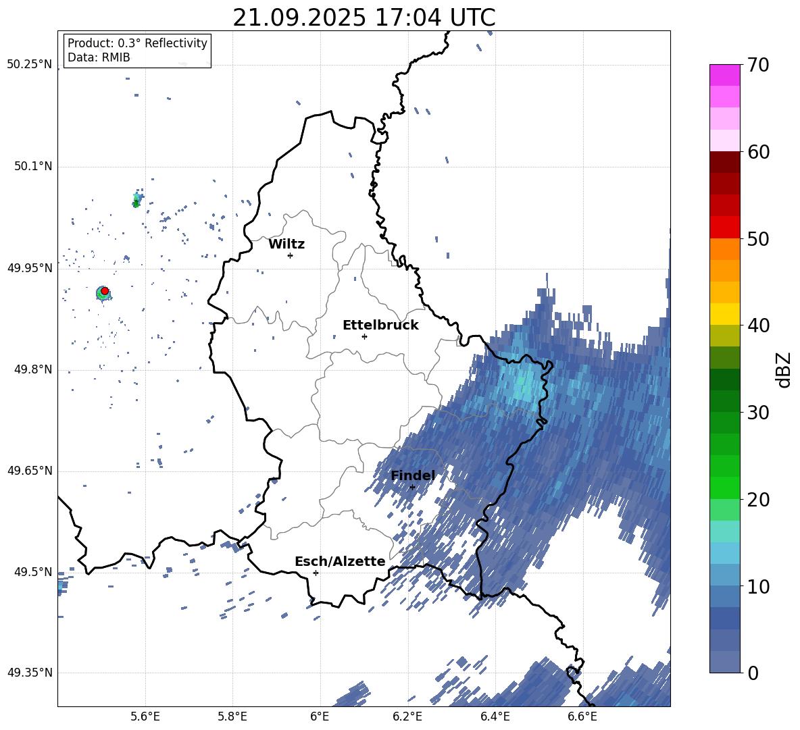Screen dimensions: 800x730
Task: Click the Ettelbruck city label
Action: (x=380, y=325)
